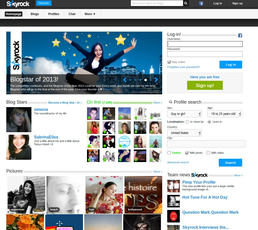The image size is (258, 230).
Task: Click the magnifier icon next to Profile search
Action: click(x=170, y=102)
